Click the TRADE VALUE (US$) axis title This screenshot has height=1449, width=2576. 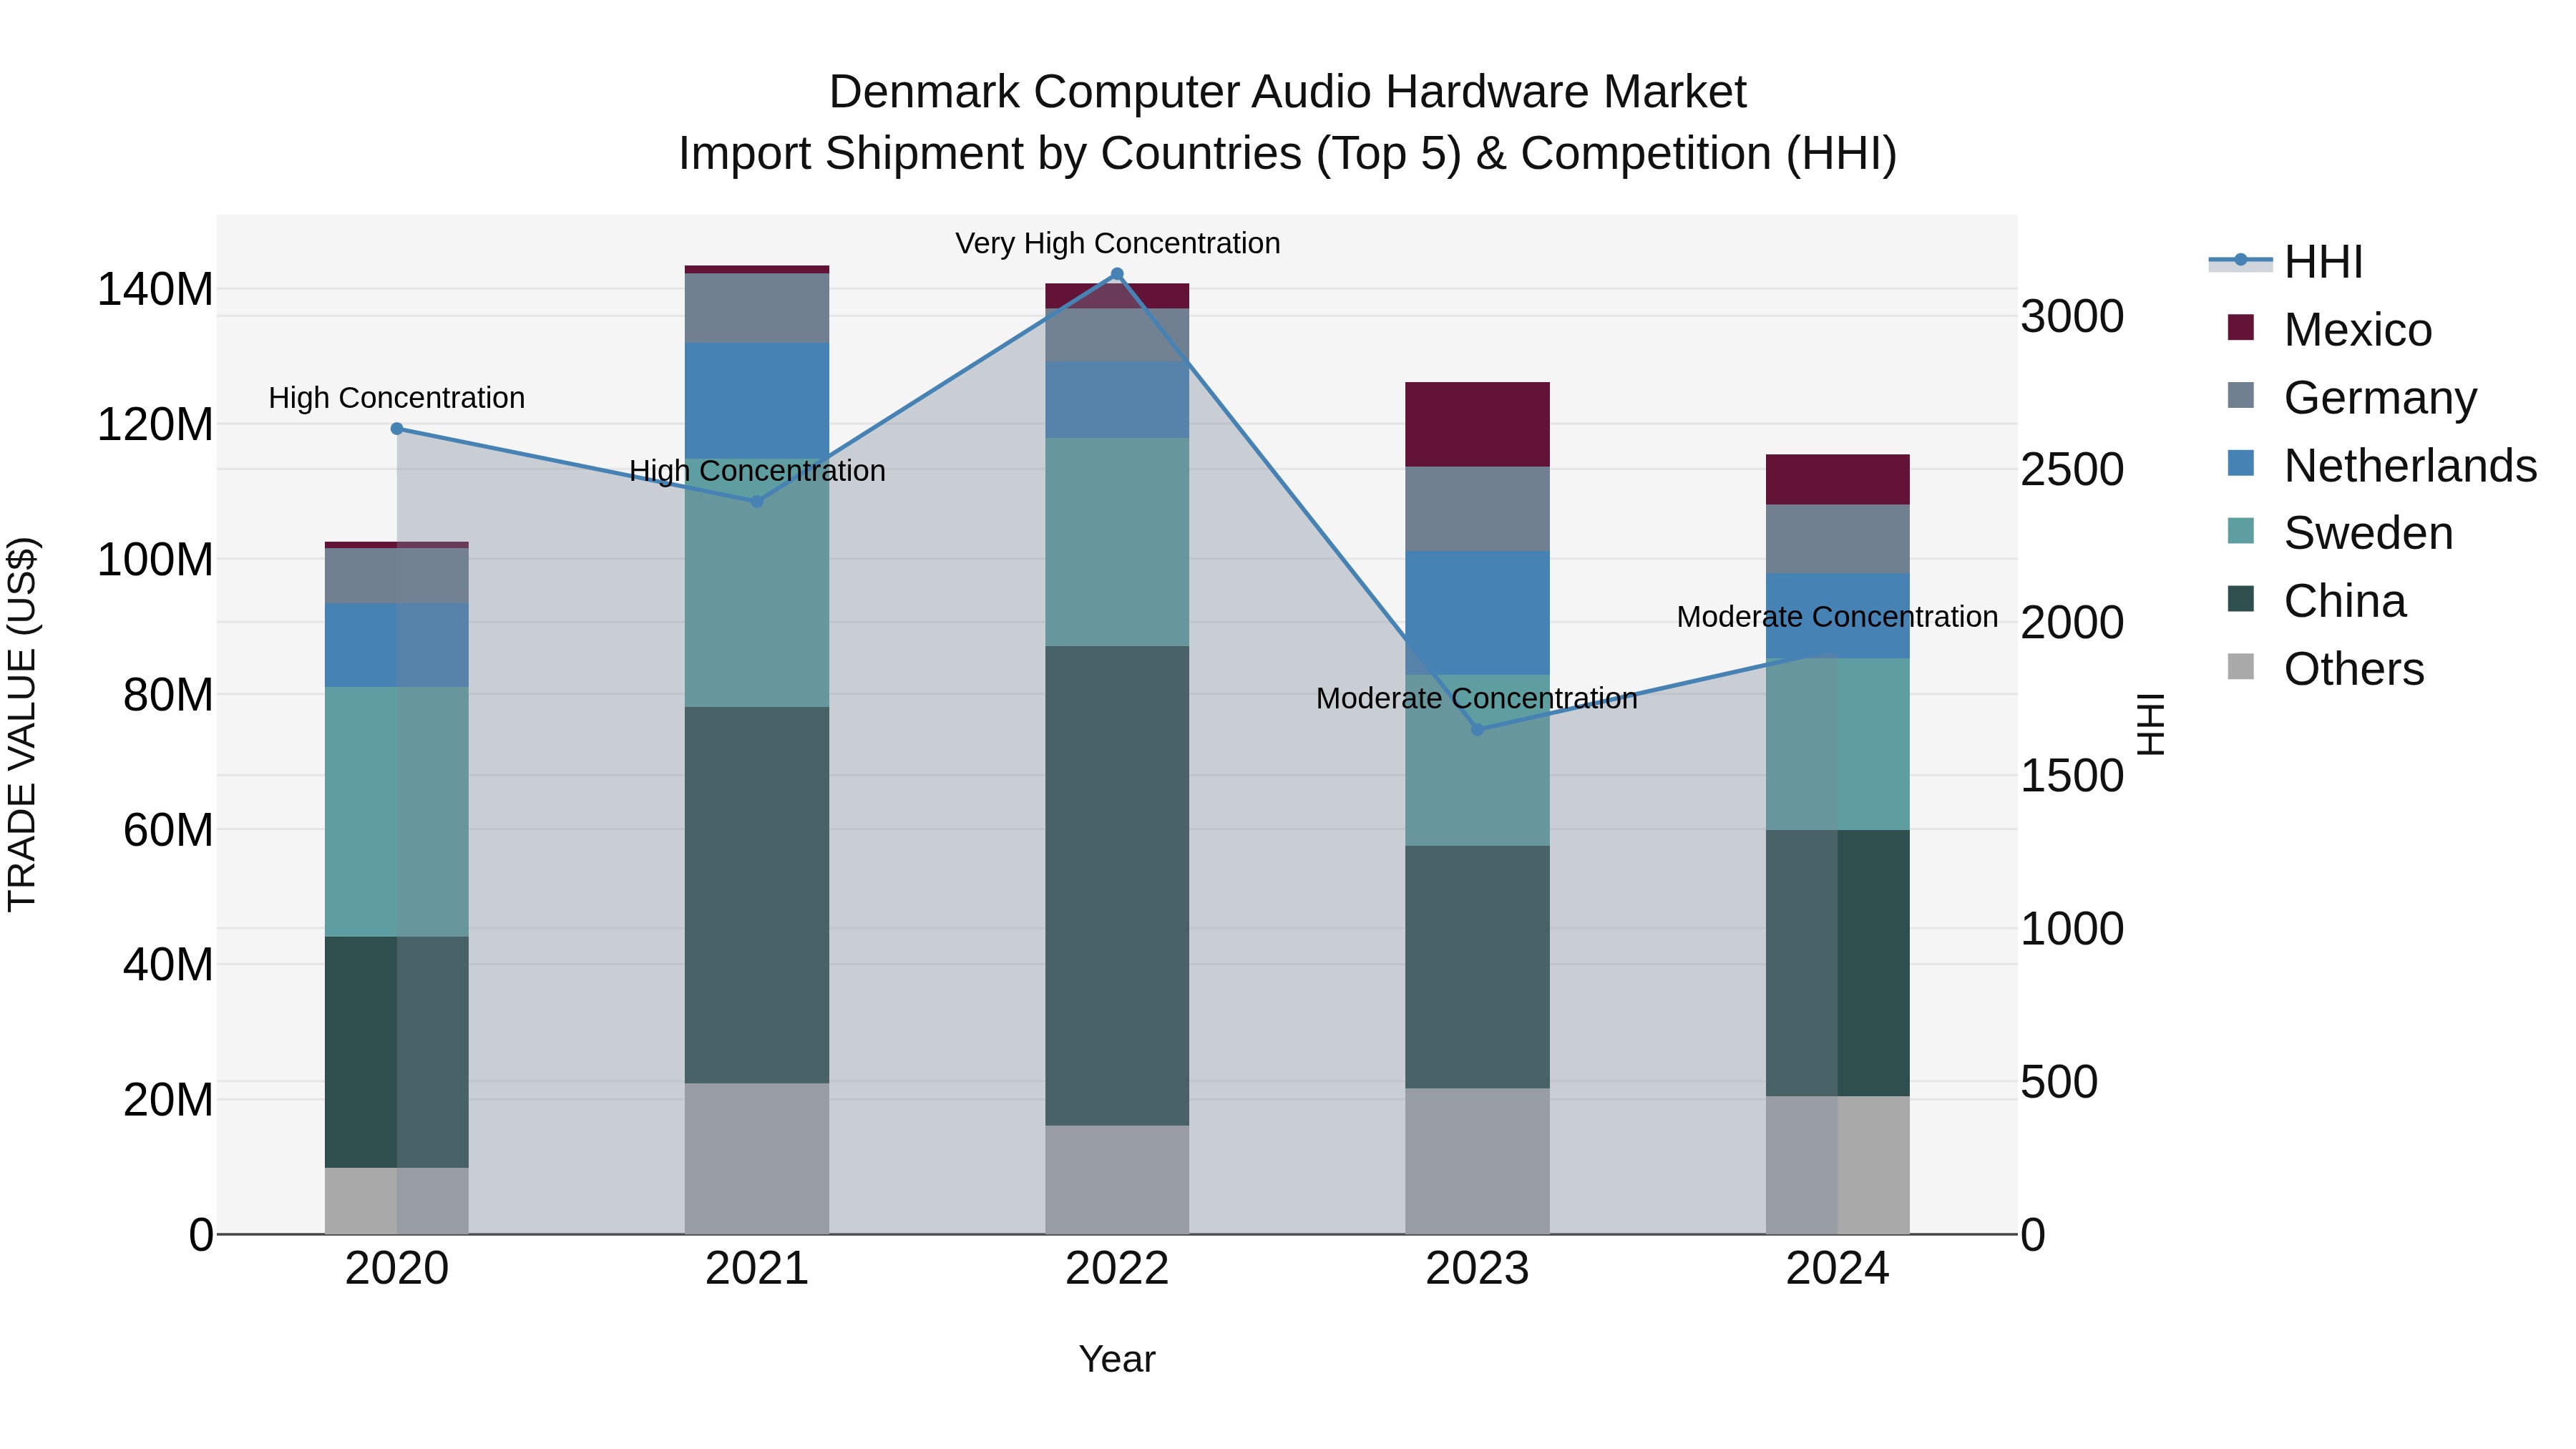coord(22,724)
